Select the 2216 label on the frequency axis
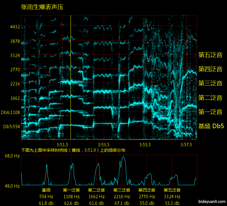The width and height of the screenshot is (227, 206). point(15,84)
